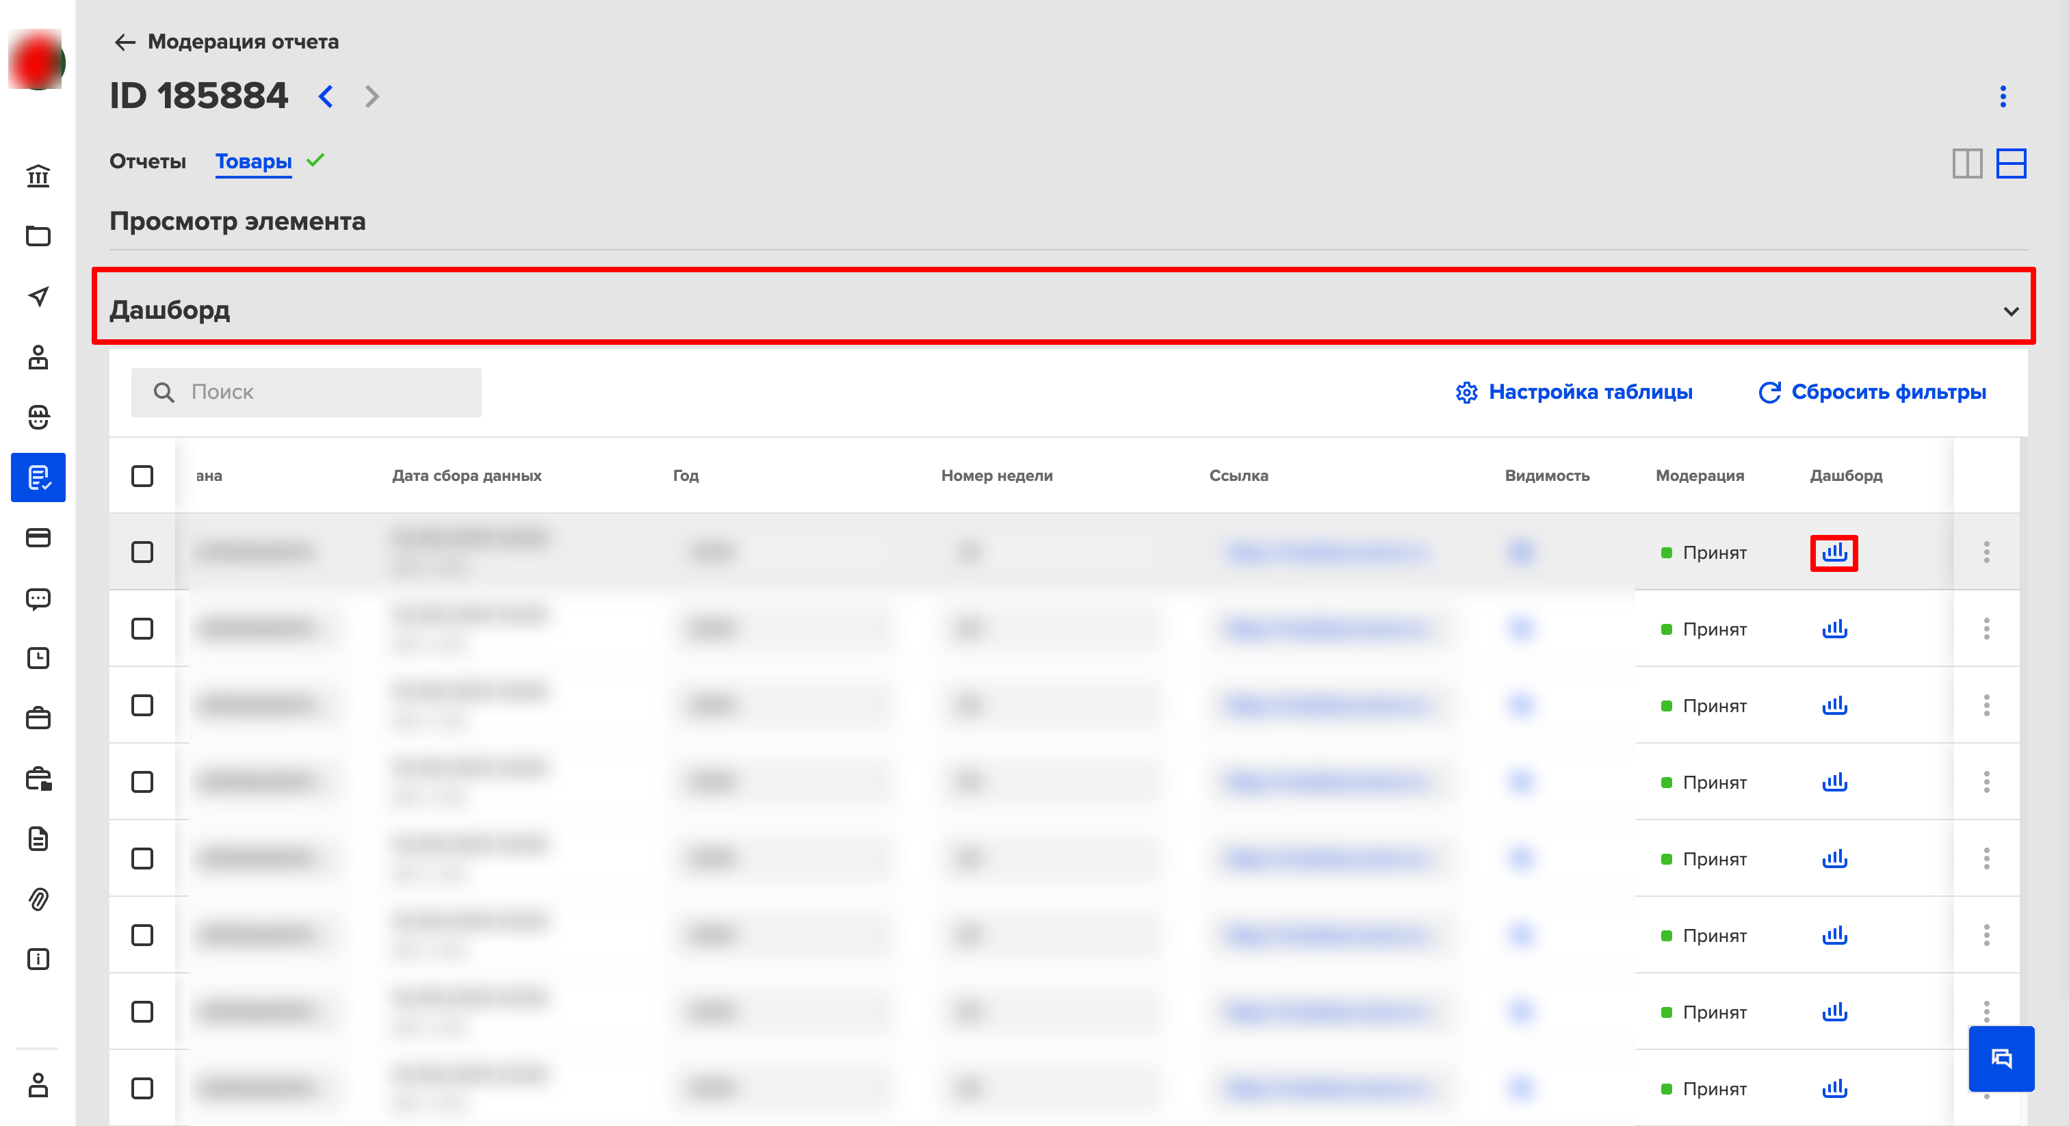Open dashboard chart icon in first table row
This screenshot has height=1126, width=2069.
(1834, 553)
